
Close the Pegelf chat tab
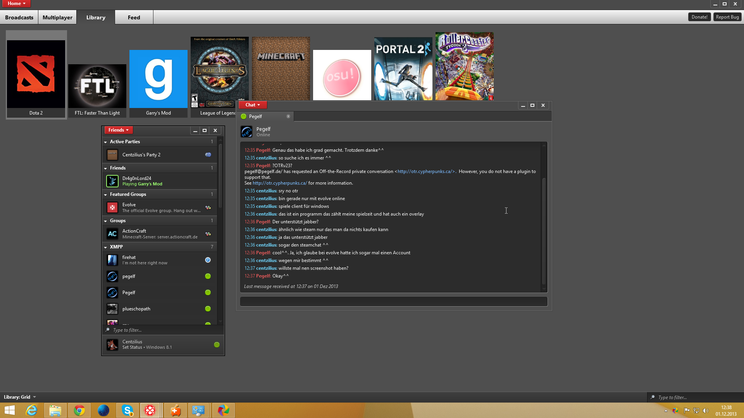point(288,116)
